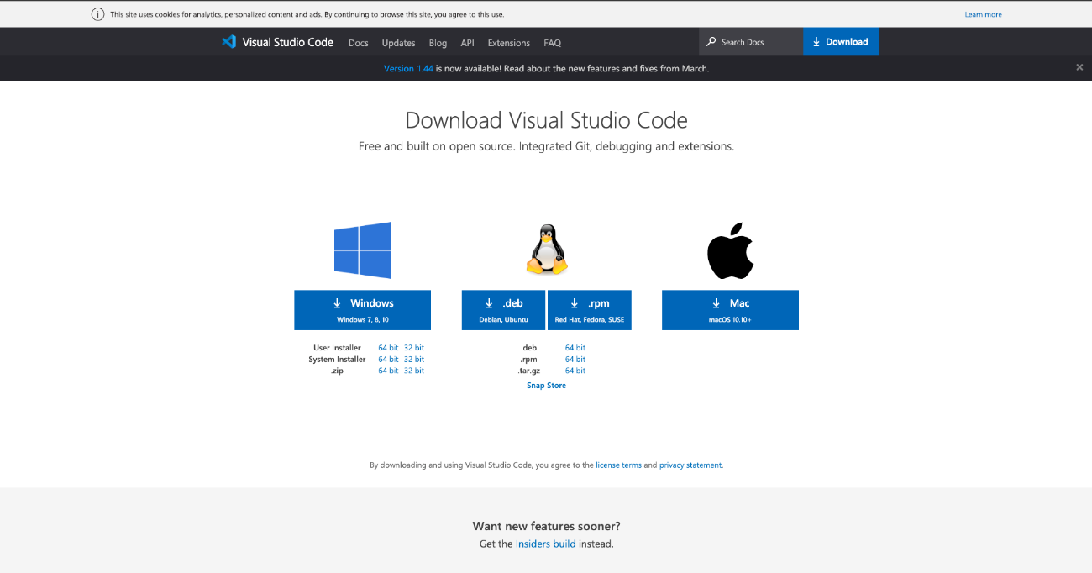
Task: Select User Installer 32 bit link
Action: (413, 348)
